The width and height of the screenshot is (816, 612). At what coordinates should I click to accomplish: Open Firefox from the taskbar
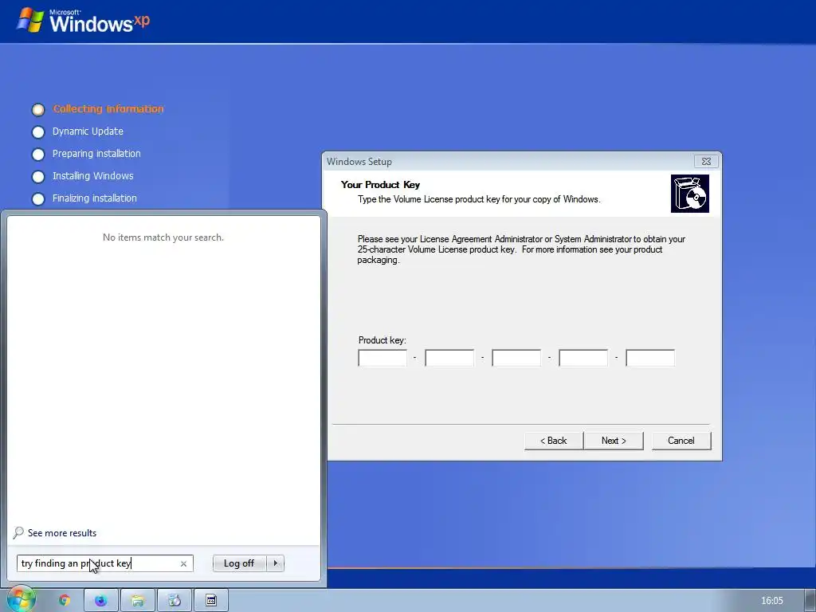point(101,601)
